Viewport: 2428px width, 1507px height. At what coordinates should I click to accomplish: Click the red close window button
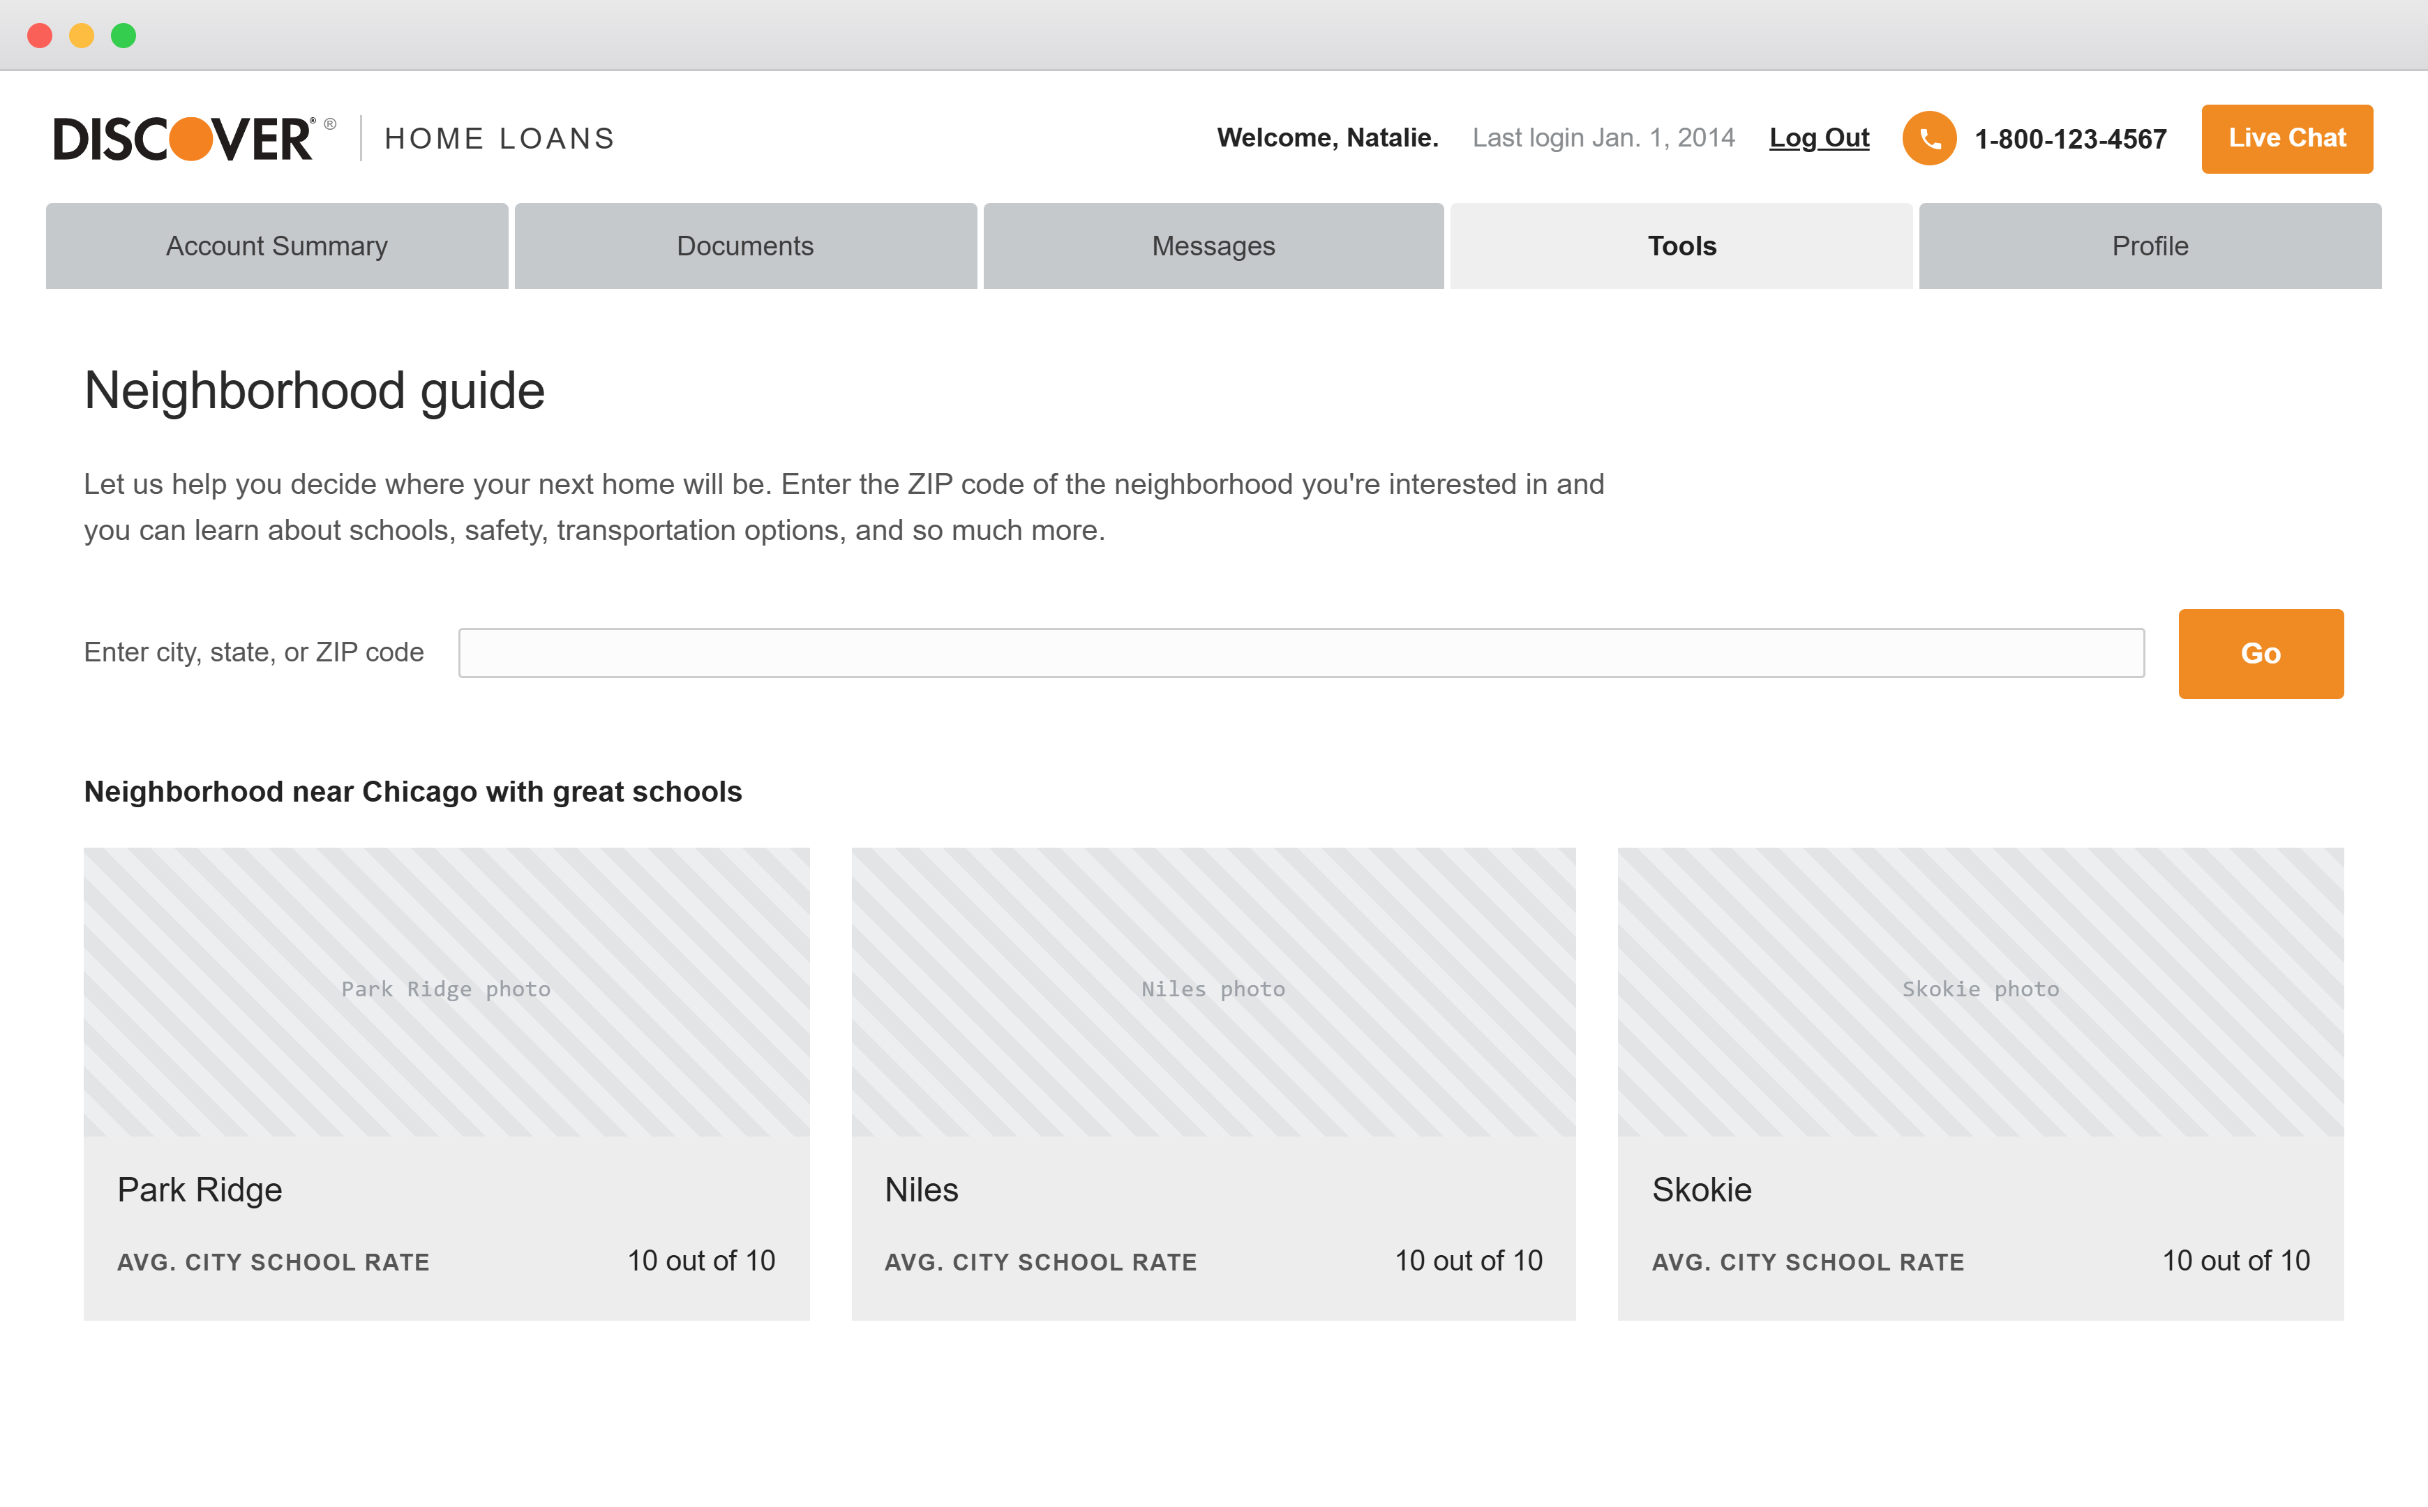point(40,36)
